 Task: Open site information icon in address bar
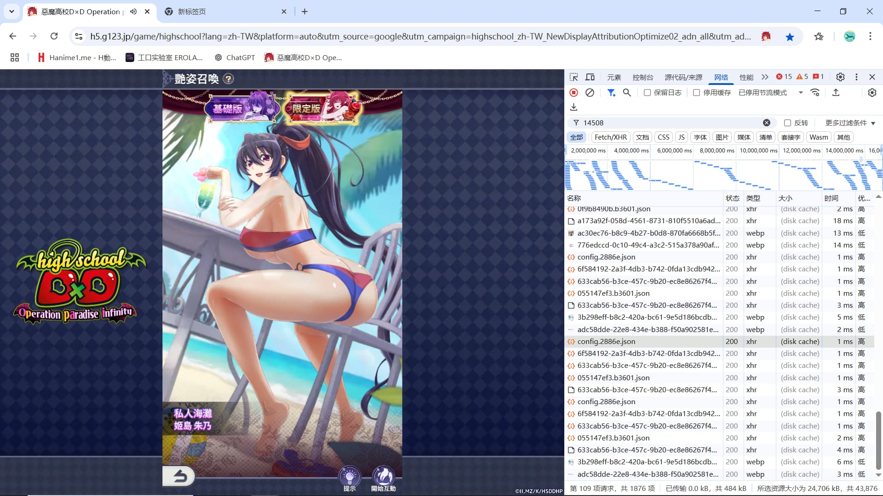pyautogui.click(x=79, y=36)
